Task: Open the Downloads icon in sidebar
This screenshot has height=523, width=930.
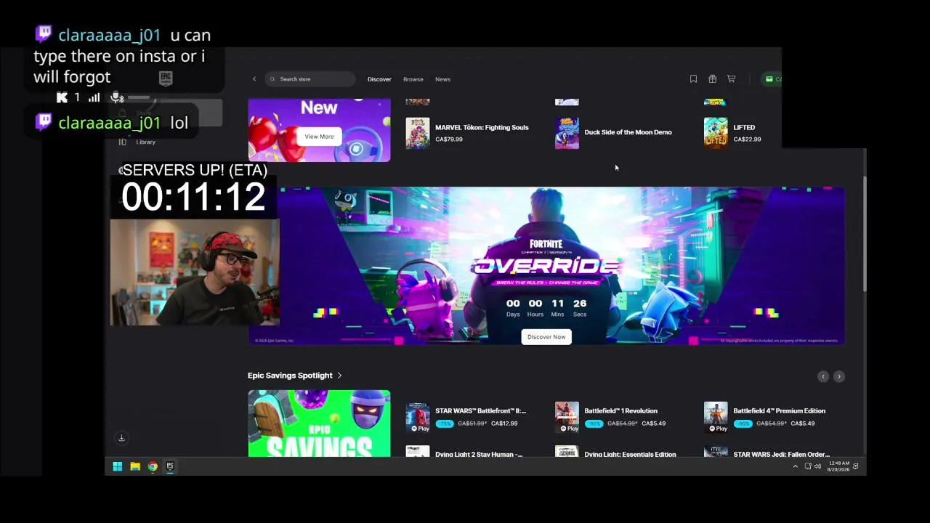Action: point(121,438)
